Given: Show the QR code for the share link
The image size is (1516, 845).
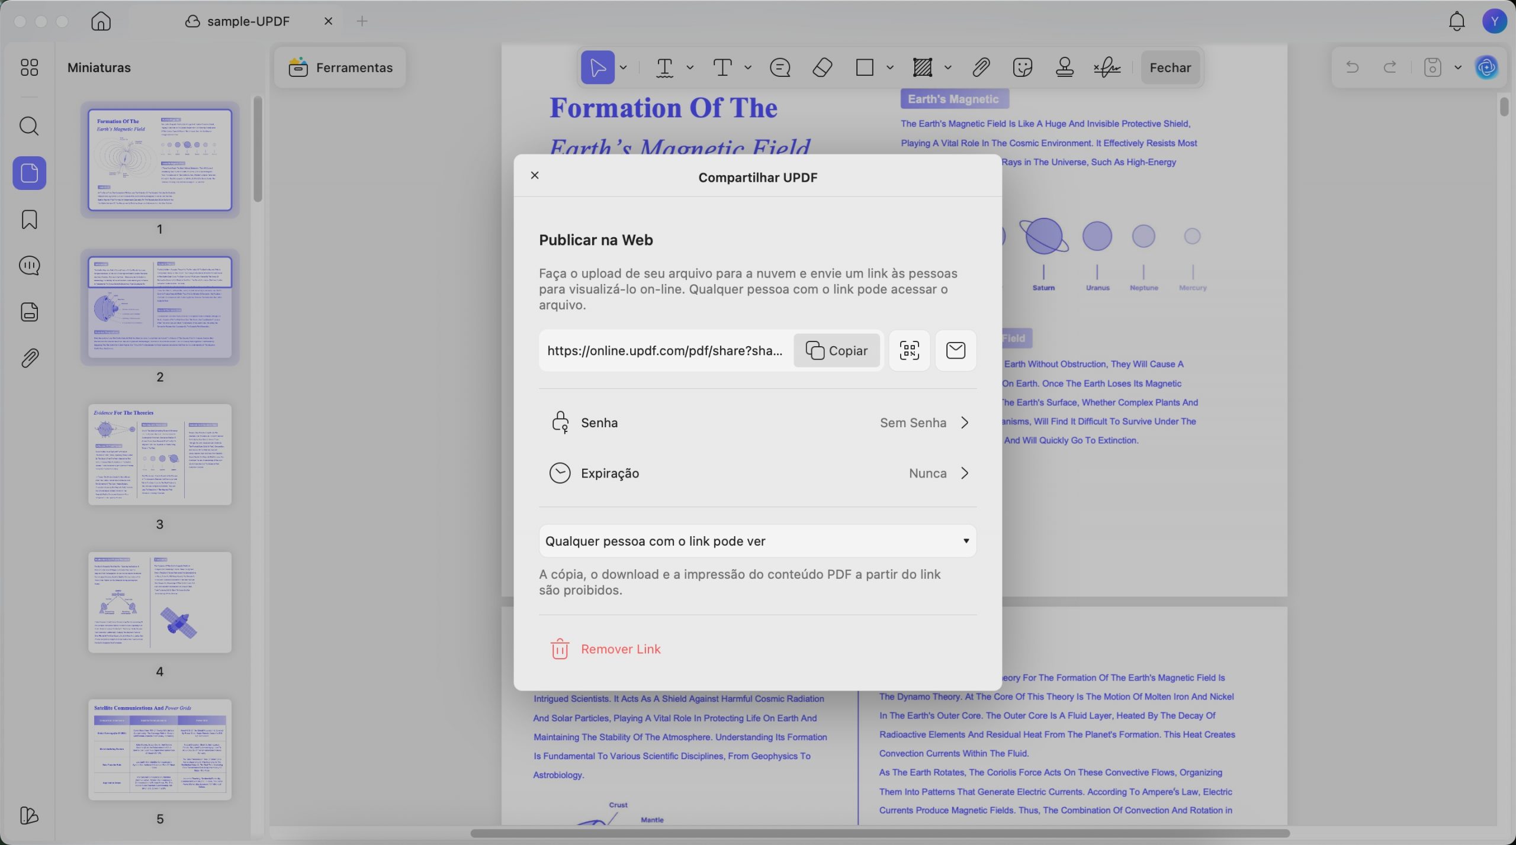Looking at the screenshot, I should (x=909, y=350).
